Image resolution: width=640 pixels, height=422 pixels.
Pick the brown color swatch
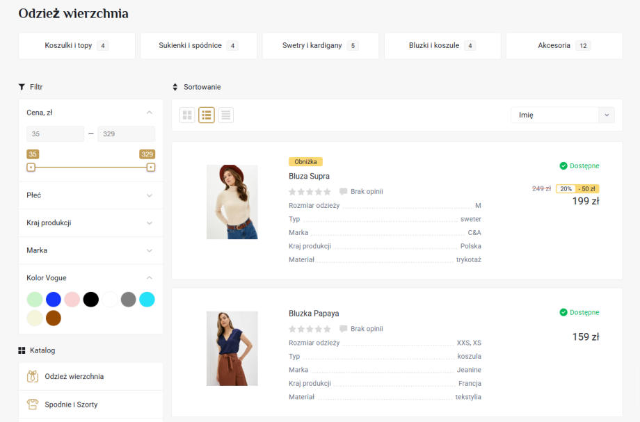click(x=54, y=318)
